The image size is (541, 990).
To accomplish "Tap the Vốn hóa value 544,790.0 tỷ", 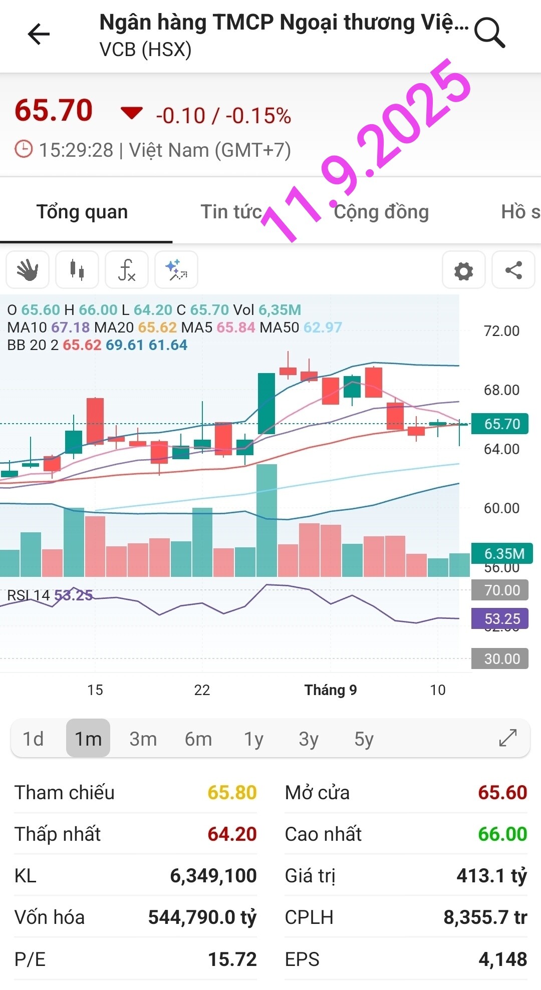I will point(202,917).
